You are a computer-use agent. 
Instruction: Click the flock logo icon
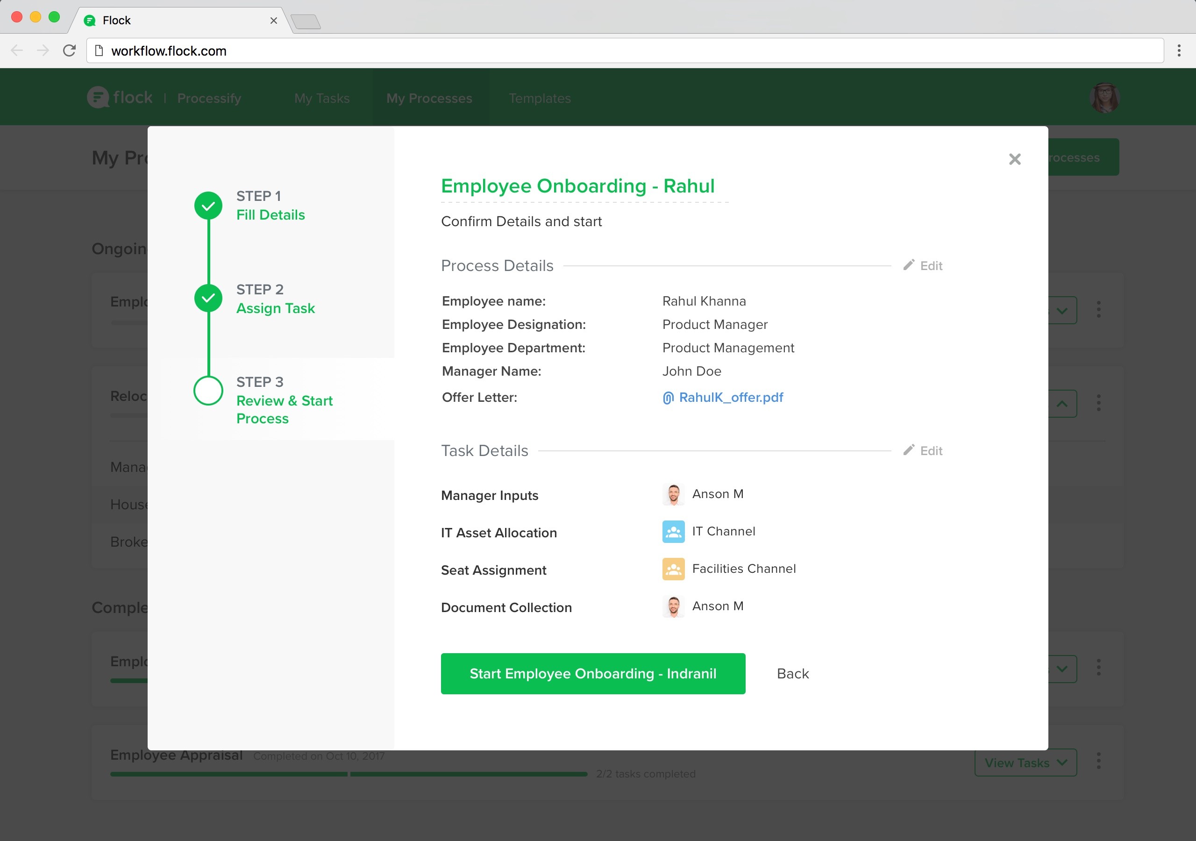[98, 97]
